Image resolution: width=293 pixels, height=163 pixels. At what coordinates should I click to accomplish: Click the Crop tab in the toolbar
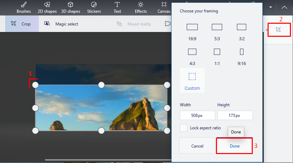point(22,24)
